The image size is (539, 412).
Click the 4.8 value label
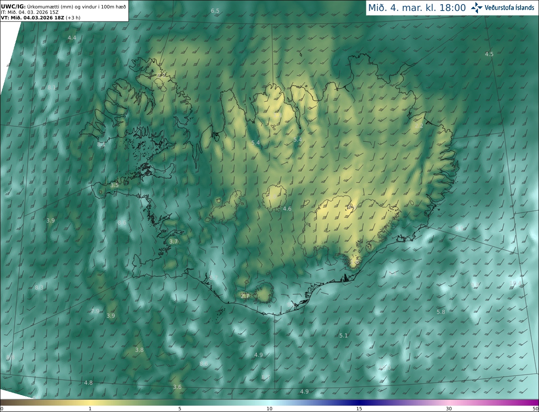pos(88,383)
